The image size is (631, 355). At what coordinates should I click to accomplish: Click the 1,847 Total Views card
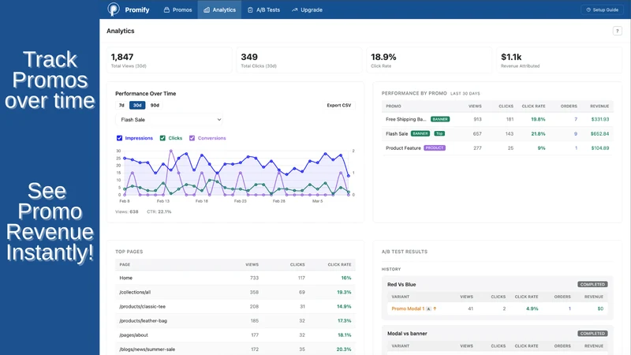(169, 60)
